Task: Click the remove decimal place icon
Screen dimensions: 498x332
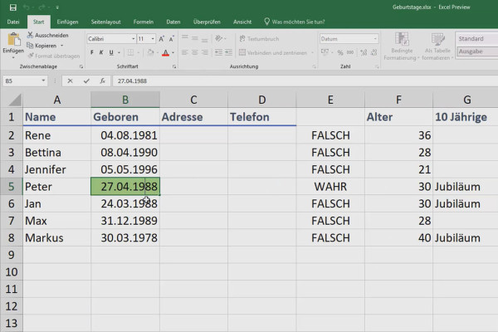Action: click(x=374, y=52)
